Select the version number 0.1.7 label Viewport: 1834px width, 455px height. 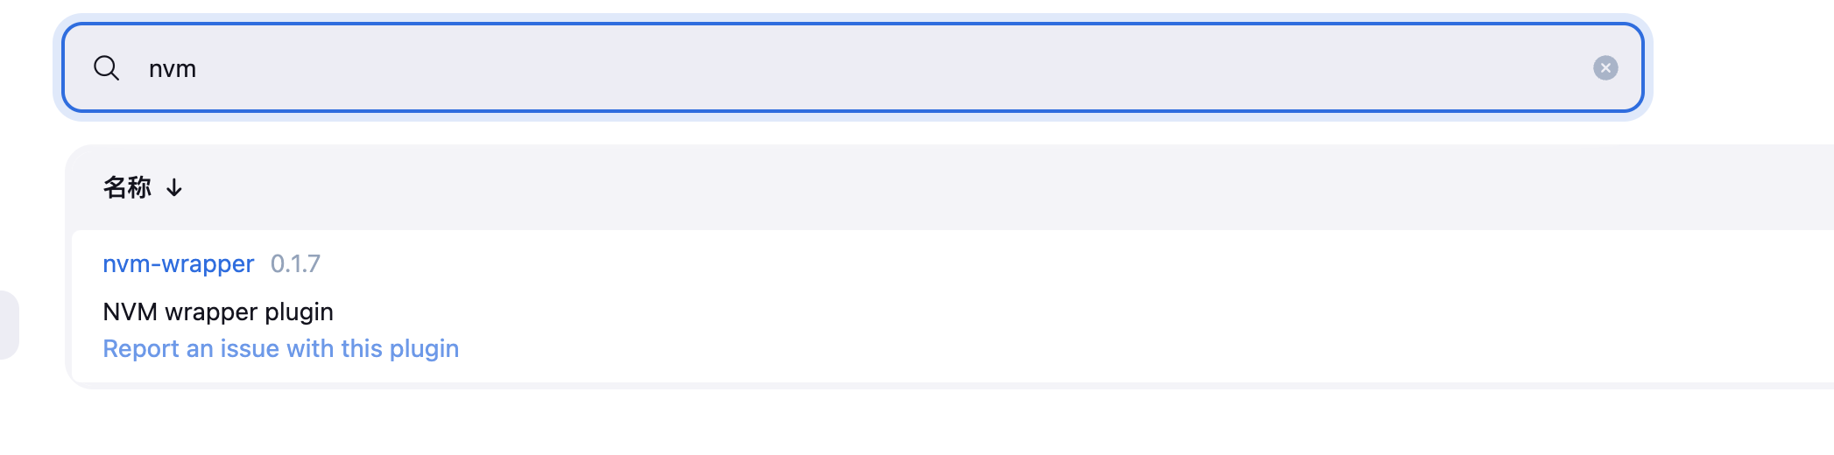295,263
